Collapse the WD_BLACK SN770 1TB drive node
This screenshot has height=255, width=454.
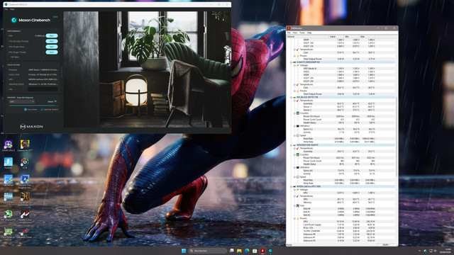point(292,98)
